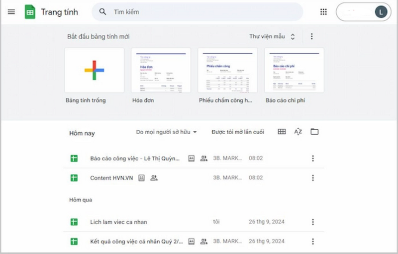Click the Bắt đầu bảng tính mới heading

pos(98,36)
